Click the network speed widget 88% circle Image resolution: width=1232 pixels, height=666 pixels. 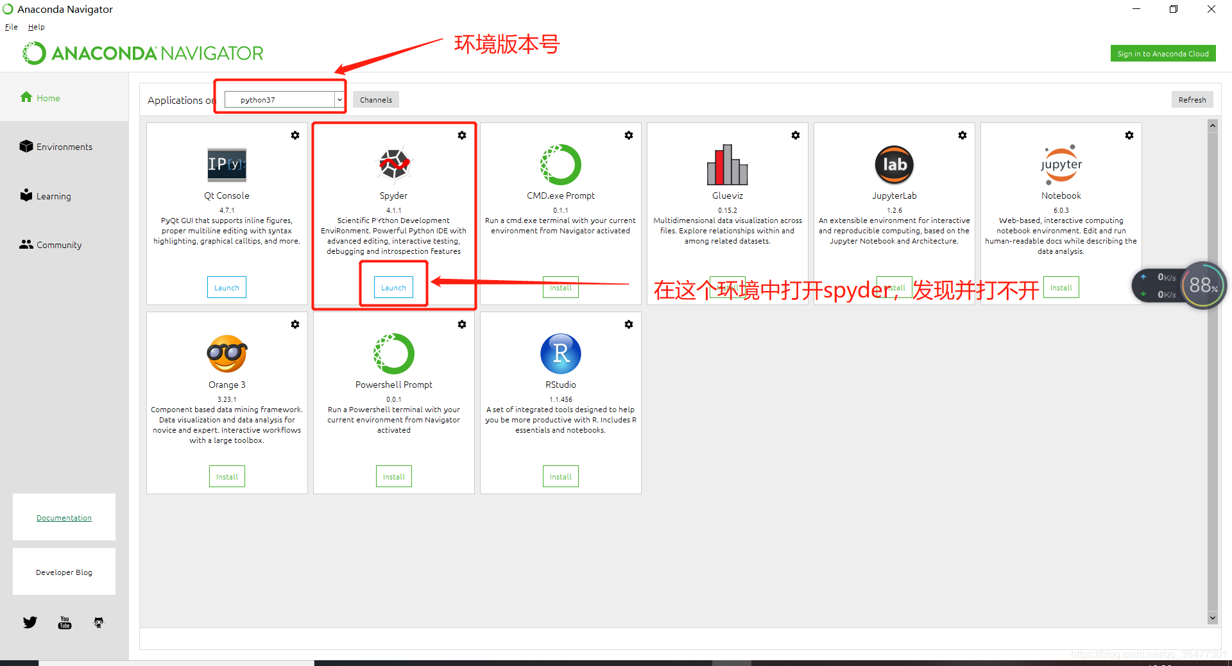click(1203, 285)
